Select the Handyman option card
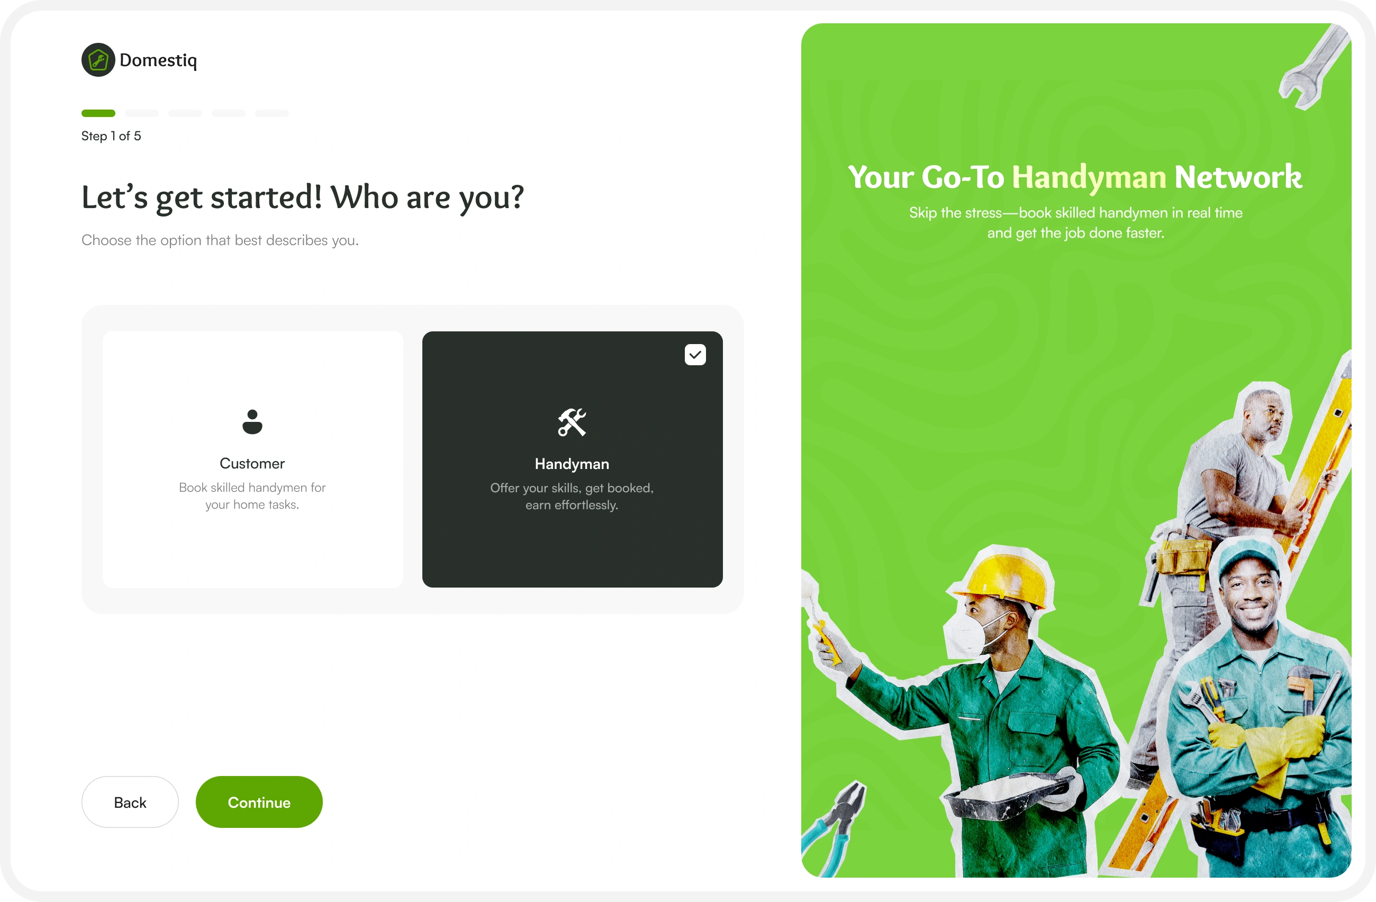The image size is (1376, 902). 573,459
